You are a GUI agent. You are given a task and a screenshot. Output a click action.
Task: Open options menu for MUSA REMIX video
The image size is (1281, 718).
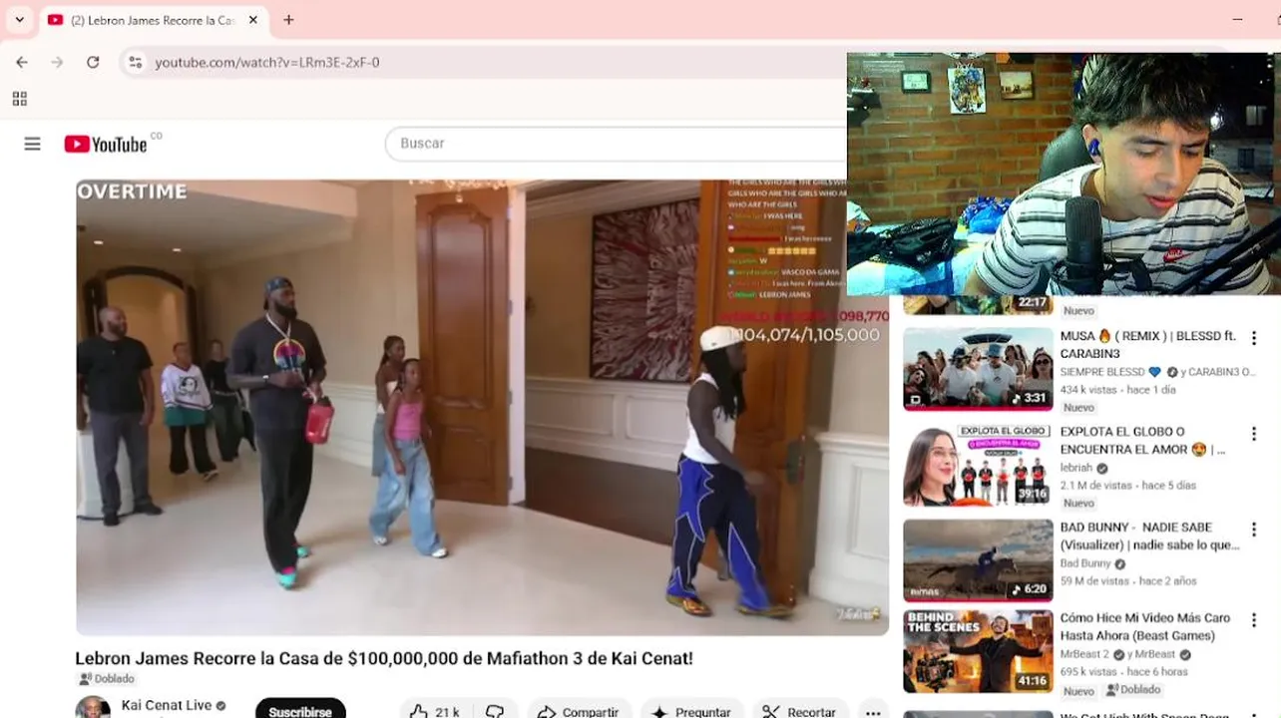tap(1254, 338)
